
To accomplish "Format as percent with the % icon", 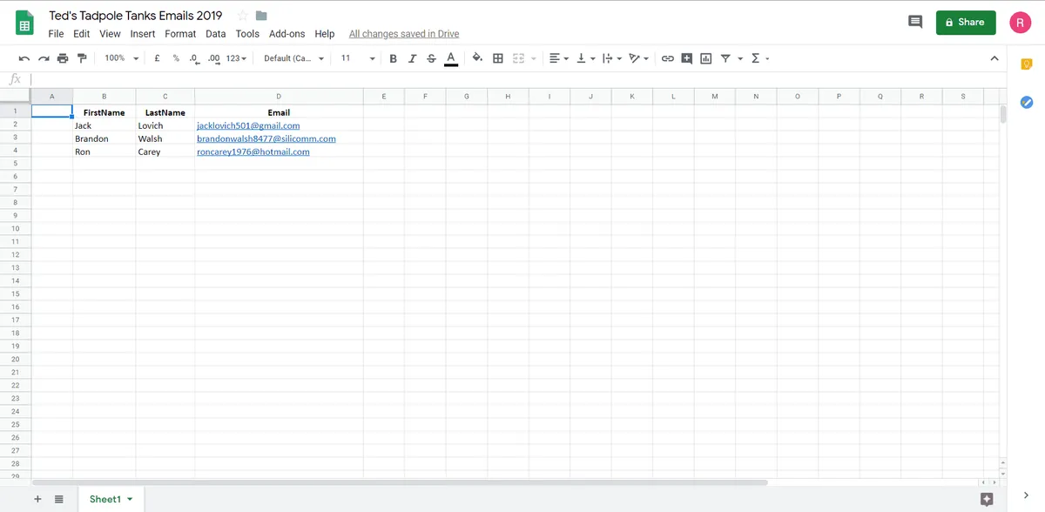I will [x=176, y=58].
